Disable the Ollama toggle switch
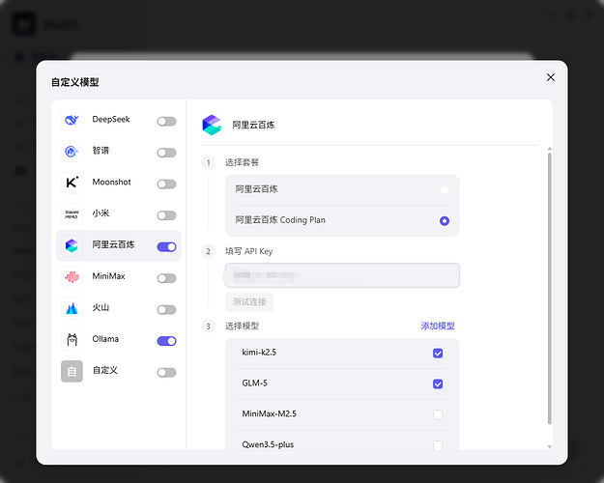604x483 pixels. pos(166,341)
